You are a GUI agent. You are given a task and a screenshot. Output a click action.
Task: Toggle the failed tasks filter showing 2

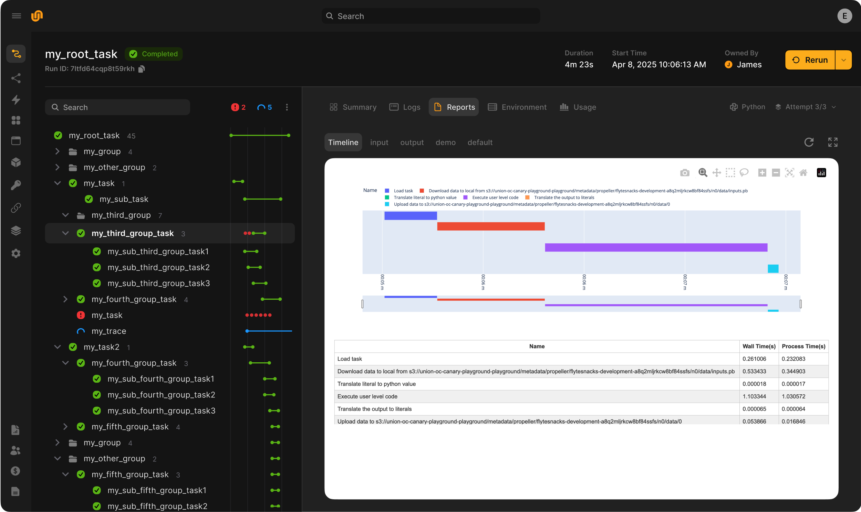[238, 107]
